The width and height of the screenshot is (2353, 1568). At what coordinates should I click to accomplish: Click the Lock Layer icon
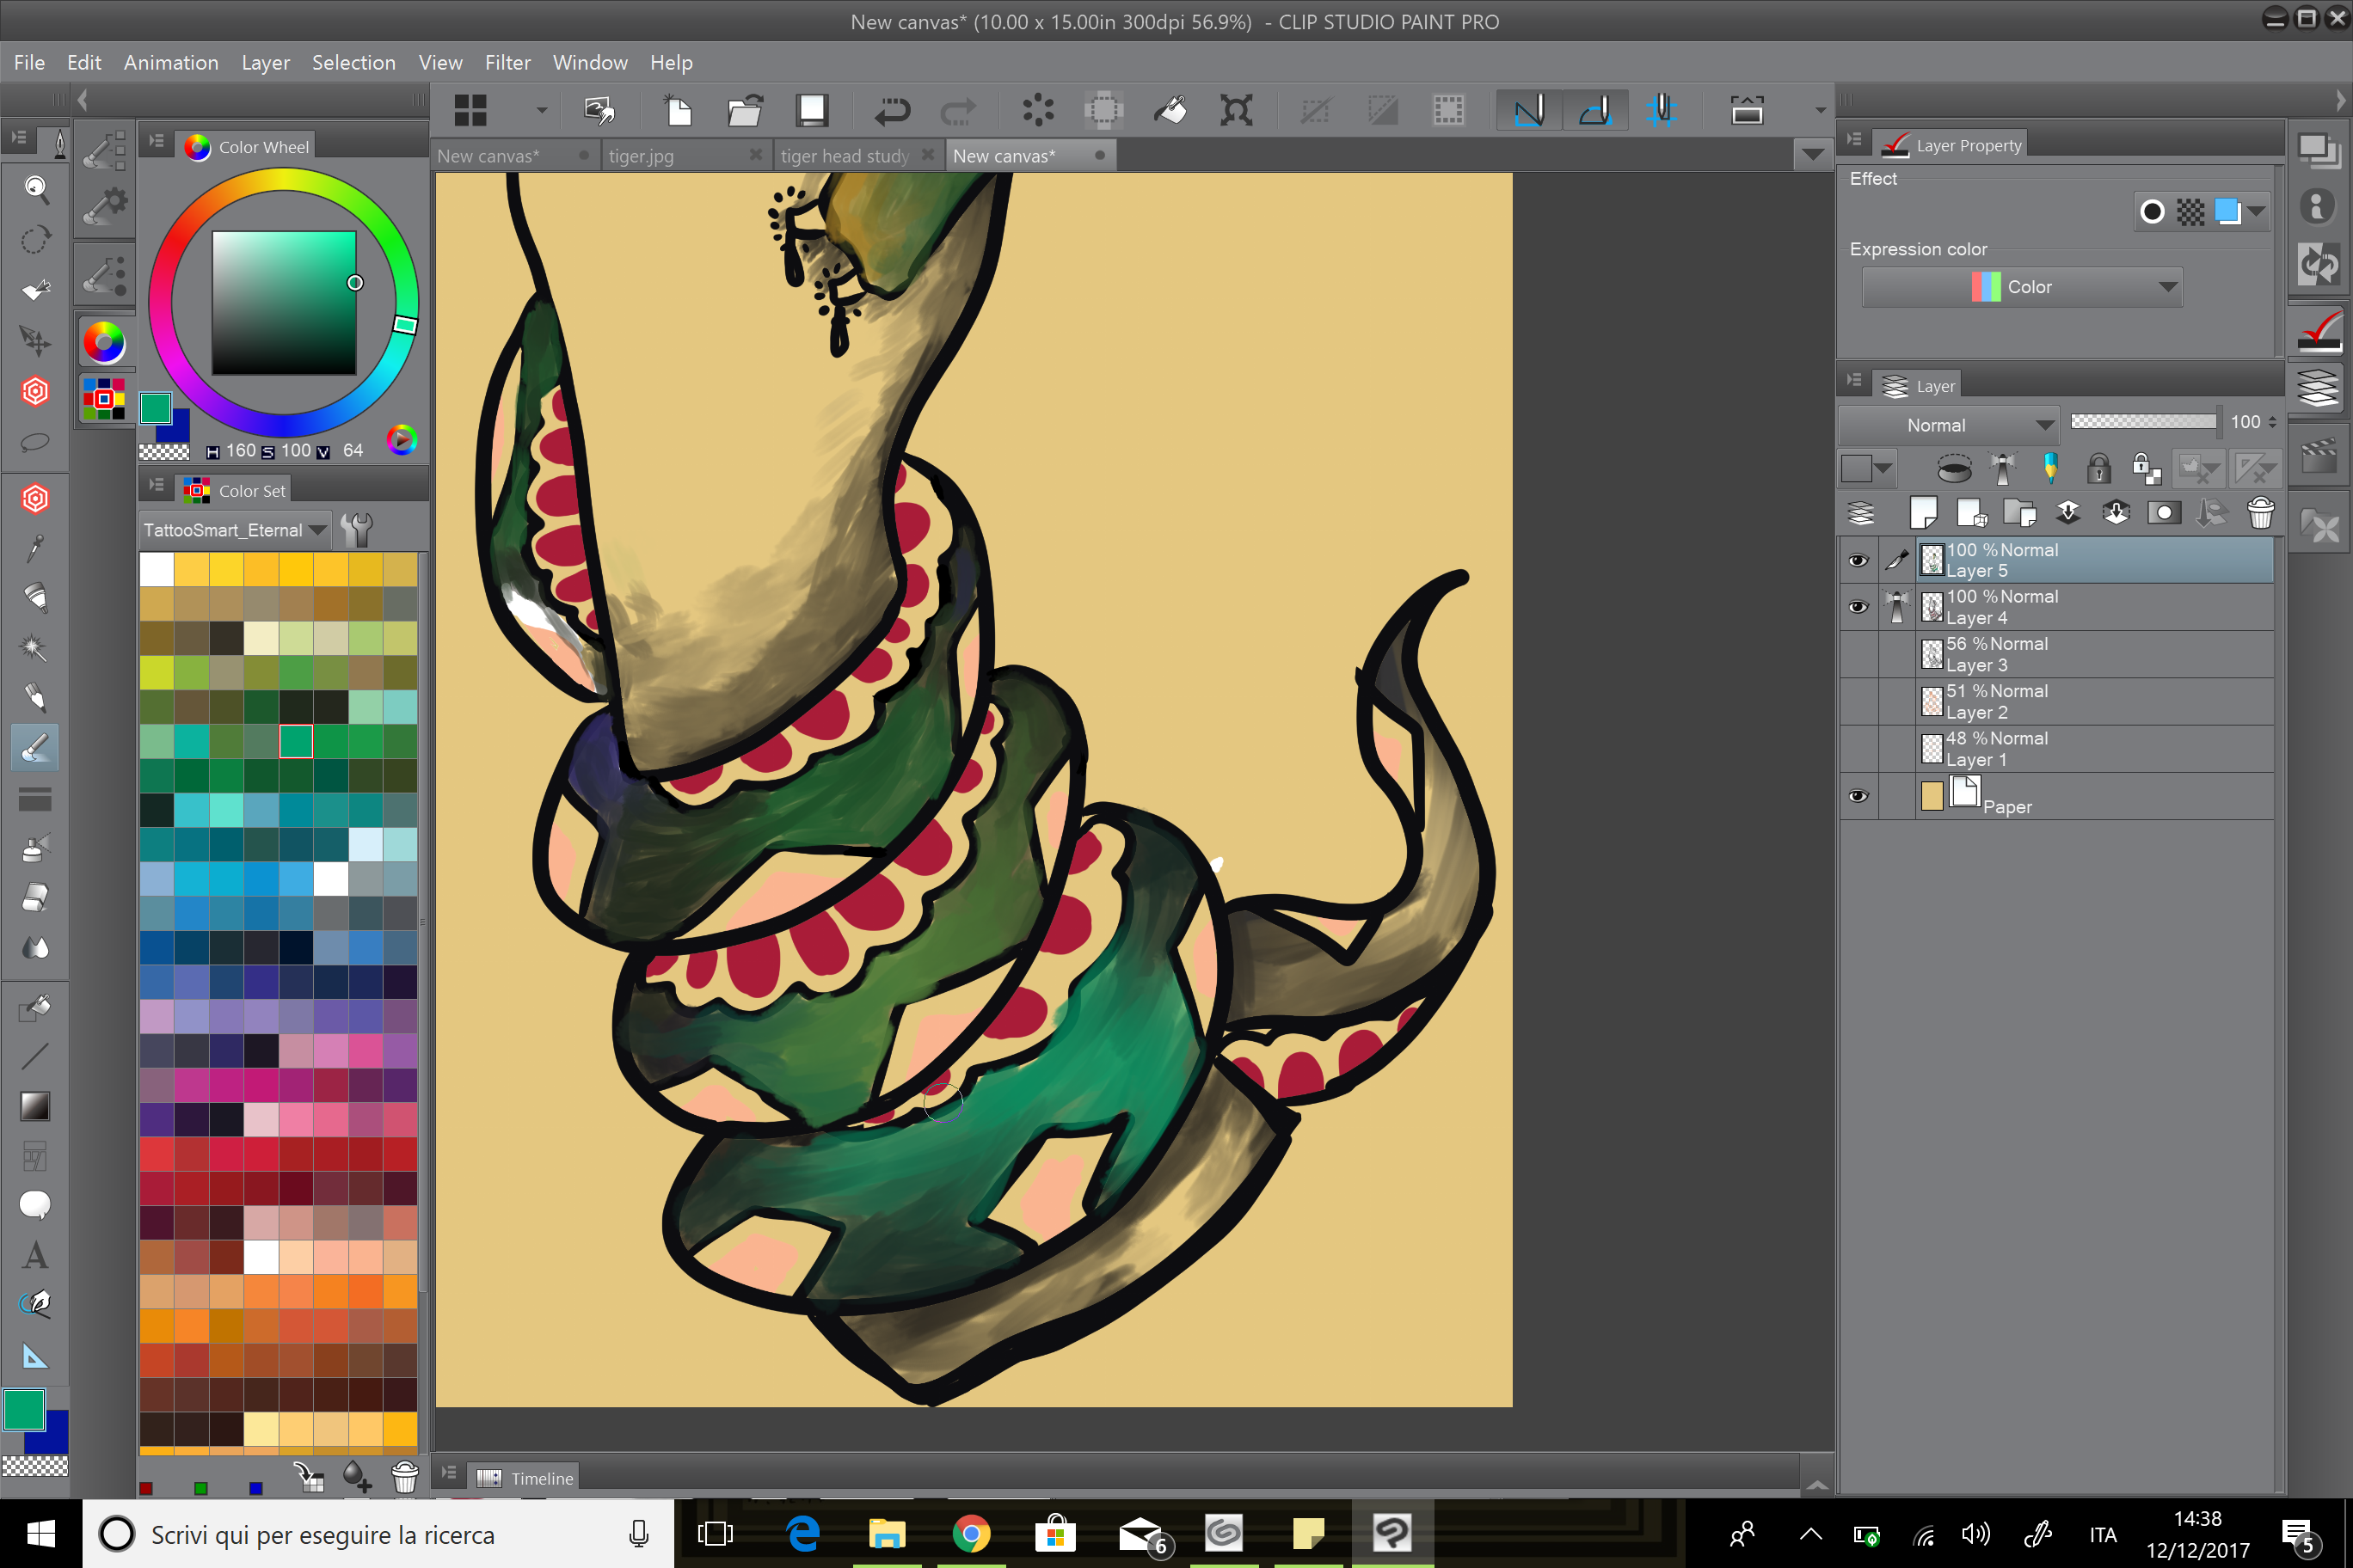click(2098, 468)
